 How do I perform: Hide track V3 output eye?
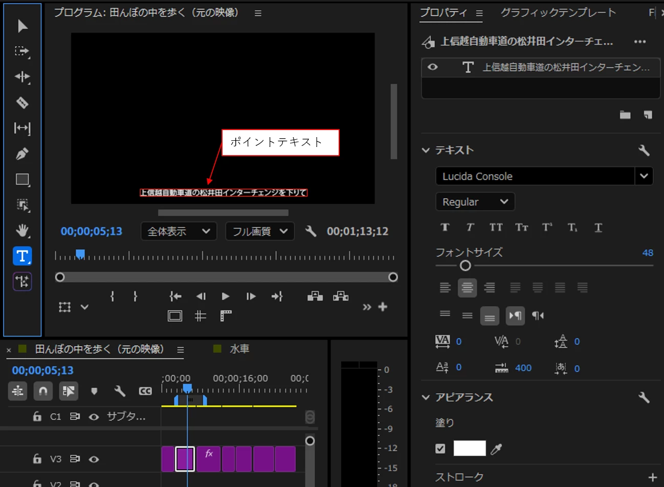[x=94, y=459]
